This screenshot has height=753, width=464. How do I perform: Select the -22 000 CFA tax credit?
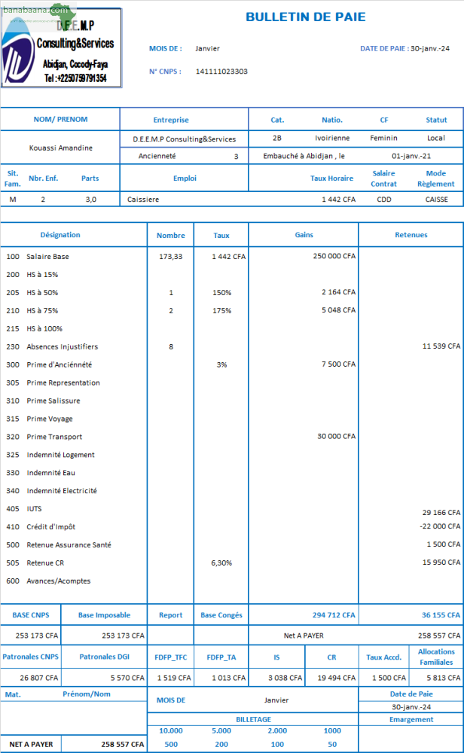pos(439,526)
